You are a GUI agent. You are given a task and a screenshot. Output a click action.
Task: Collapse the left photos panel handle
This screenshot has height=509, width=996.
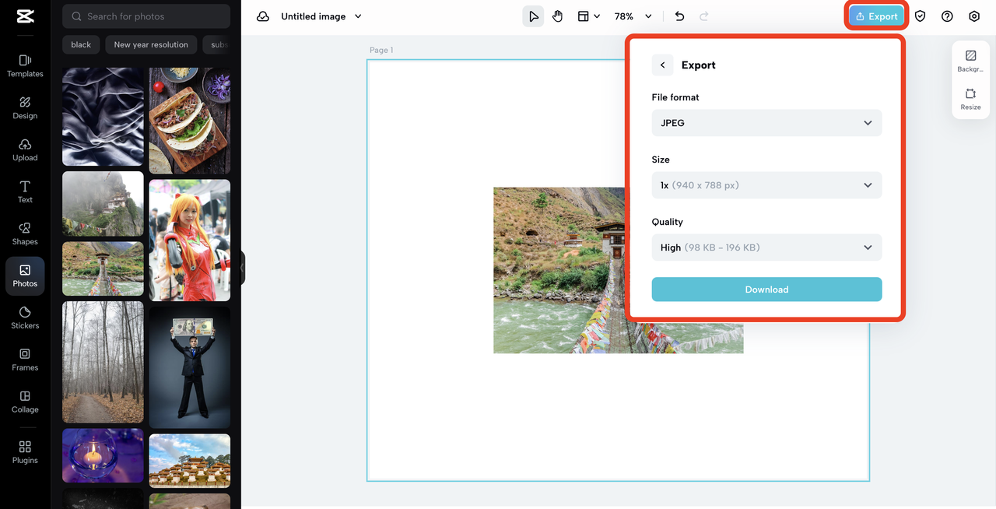[242, 268]
